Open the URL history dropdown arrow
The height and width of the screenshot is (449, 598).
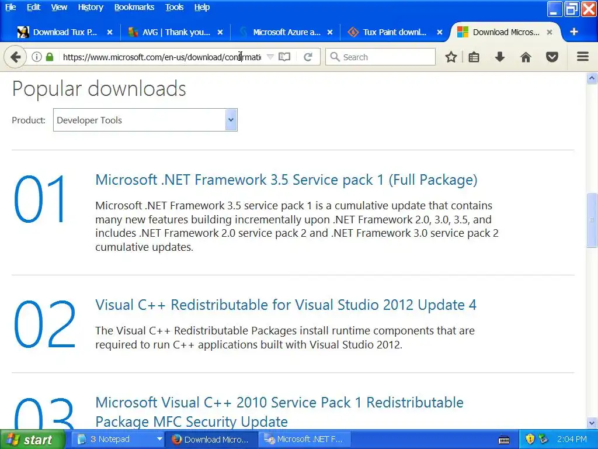click(x=270, y=57)
